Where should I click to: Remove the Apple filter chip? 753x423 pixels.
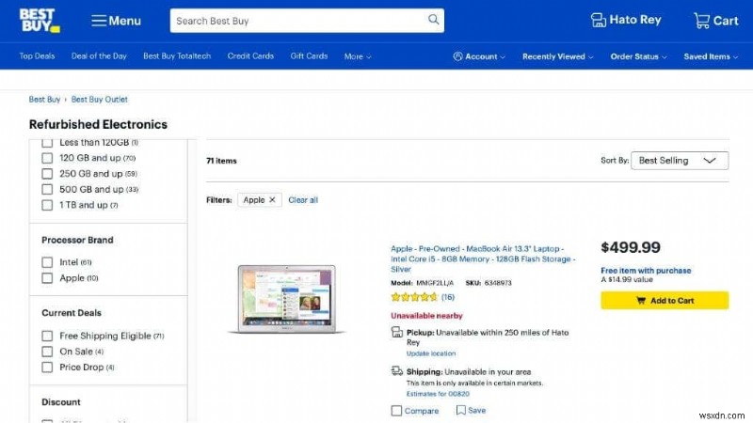(272, 200)
